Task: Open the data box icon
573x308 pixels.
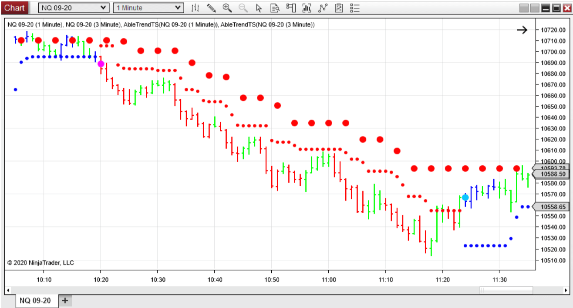Action: click(x=275, y=8)
